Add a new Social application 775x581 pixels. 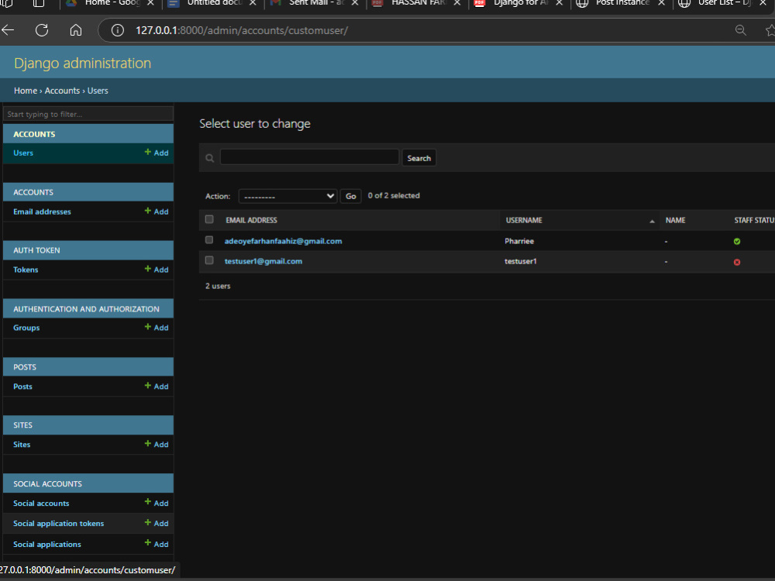pyautogui.click(x=157, y=544)
